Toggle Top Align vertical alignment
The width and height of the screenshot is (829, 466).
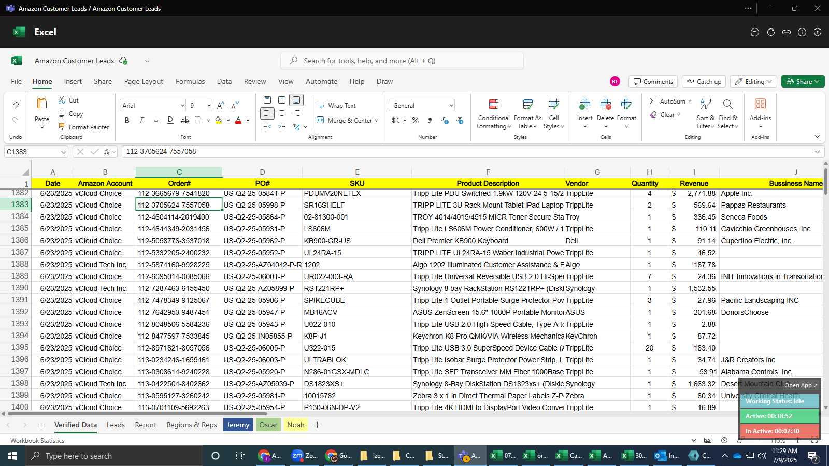coord(267,99)
